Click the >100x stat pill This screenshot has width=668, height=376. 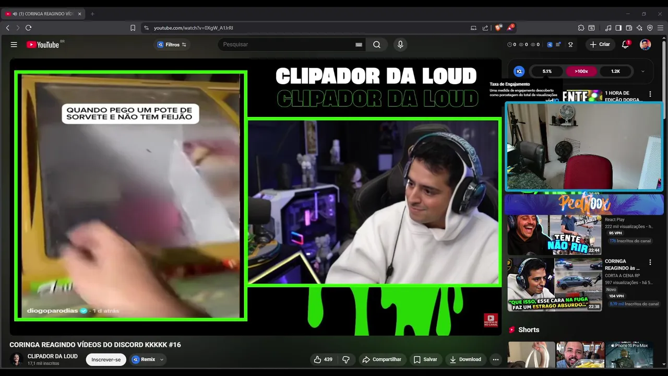[x=581, y=71]
